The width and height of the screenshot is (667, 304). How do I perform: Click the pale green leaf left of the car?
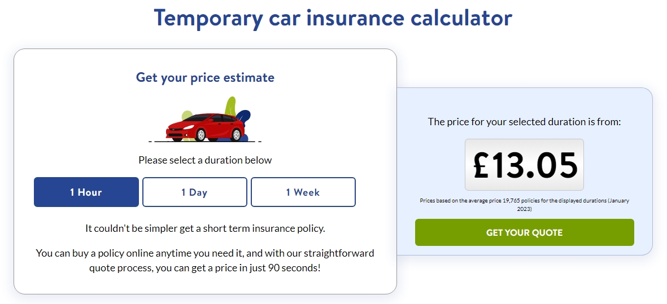pyautogui.click(x=186, y=115)
